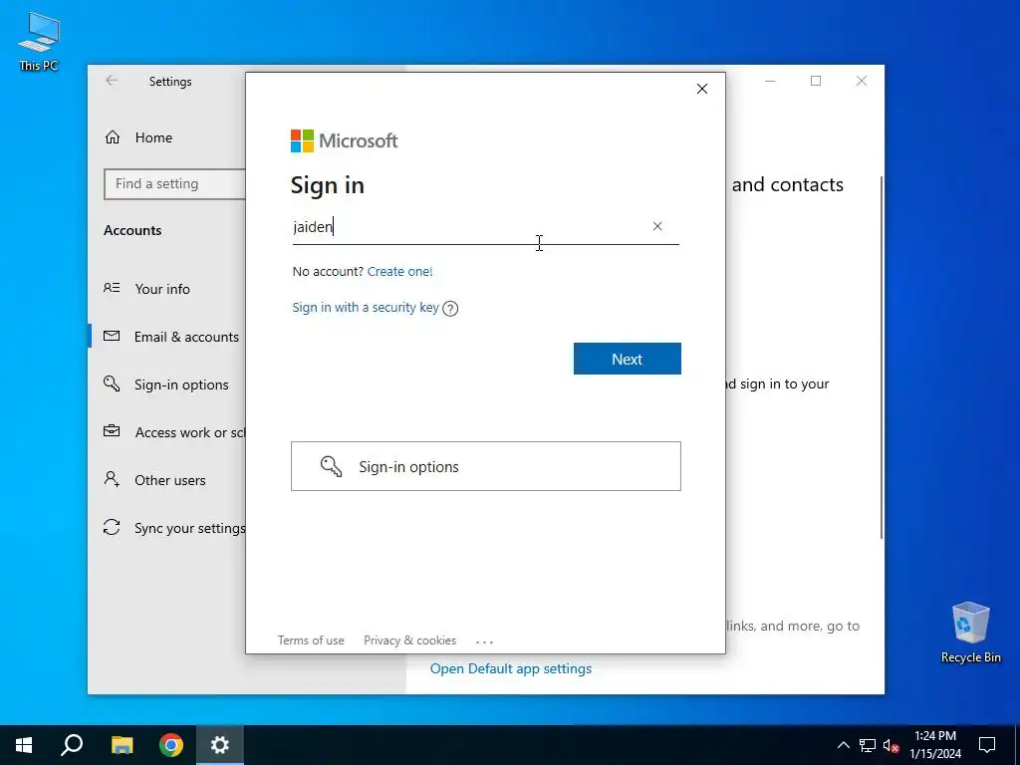Click Open Default app settings link
Screen dimensions: 1020x765
pyautogui.click(x=511, y=668)
